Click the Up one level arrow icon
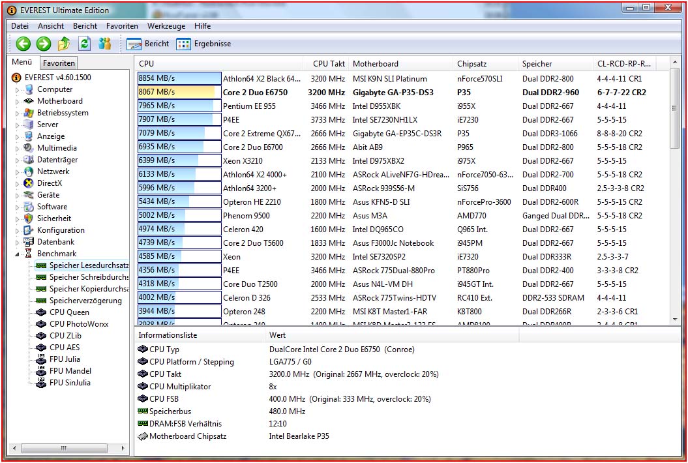This screenshot has width=688, height=463. point(64,44)
